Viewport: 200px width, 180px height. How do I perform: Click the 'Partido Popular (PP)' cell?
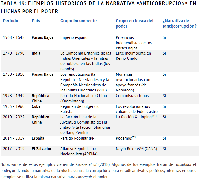(78, 138)
